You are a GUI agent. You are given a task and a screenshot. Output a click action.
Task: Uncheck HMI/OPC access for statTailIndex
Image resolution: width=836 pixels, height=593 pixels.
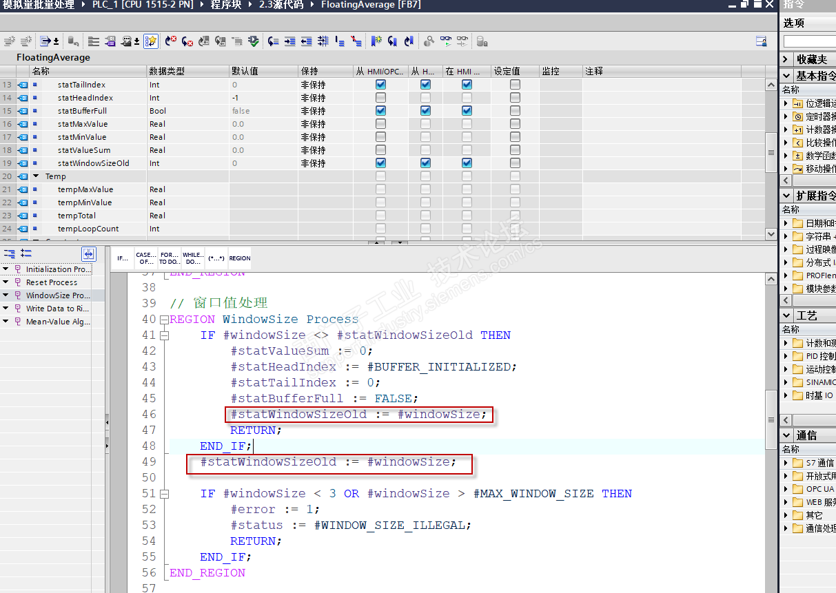(x=380, y=85)
